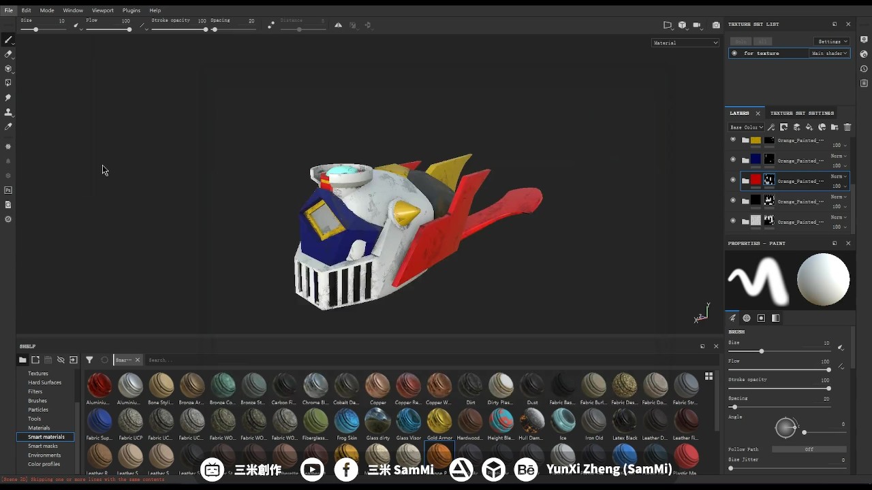
Task: Select the Paint brush tool in left toolbar
Action: pos(8,39)
